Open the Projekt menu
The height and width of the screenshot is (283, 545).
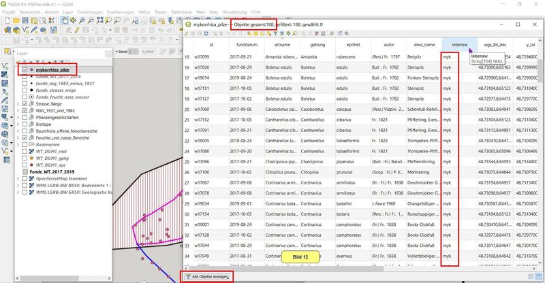pyautogui.click(x=9, y=12)
